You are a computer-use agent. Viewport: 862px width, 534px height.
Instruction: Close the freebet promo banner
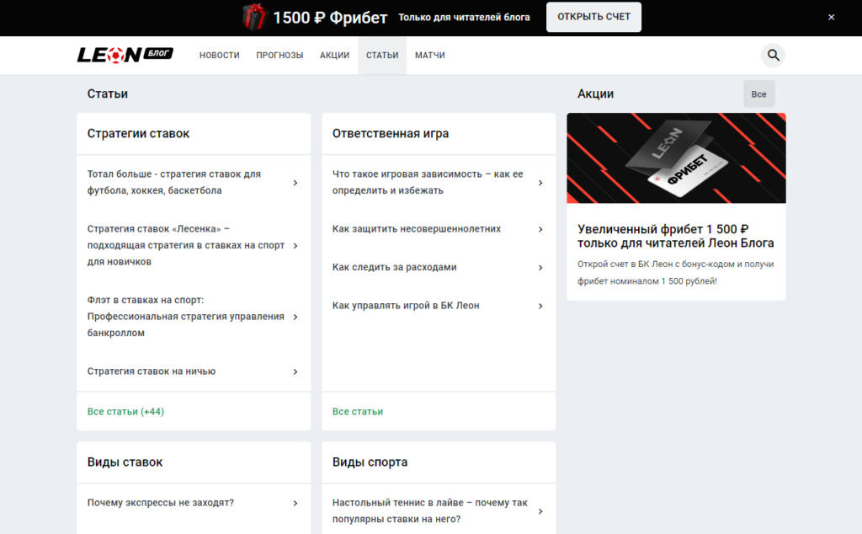click(831, 17)
